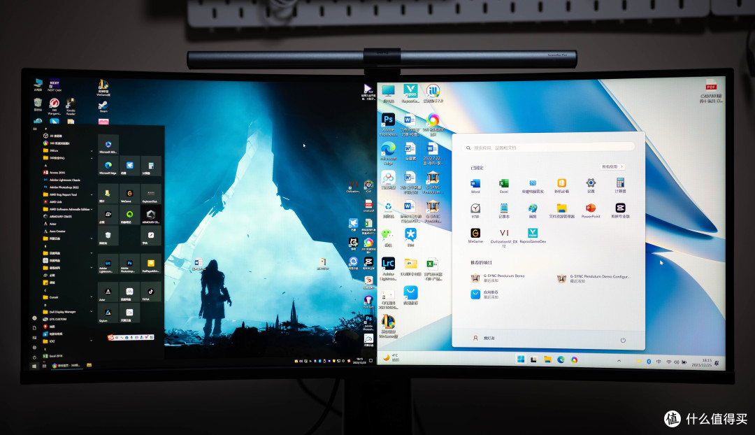Image resolution: width=755 pixels, height=435 pixels.
Task: Expand the Dell Display Manager folder chevron
Action: coord(92,312)
